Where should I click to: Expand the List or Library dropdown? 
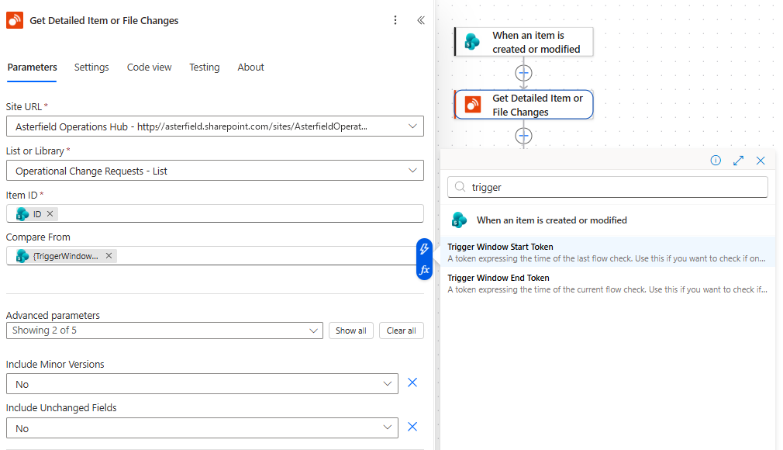pos(412,171)
